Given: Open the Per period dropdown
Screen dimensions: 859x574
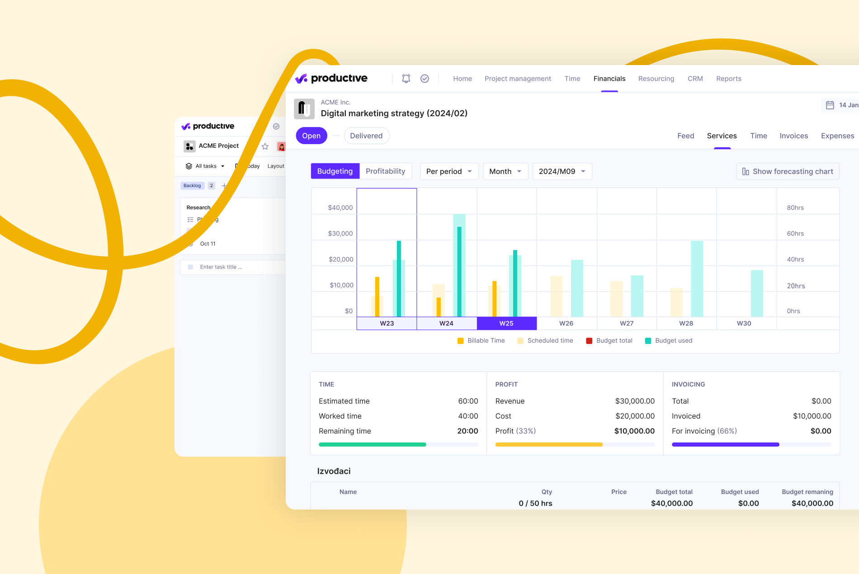Looking at the screenshot, I should pos(449,171).
